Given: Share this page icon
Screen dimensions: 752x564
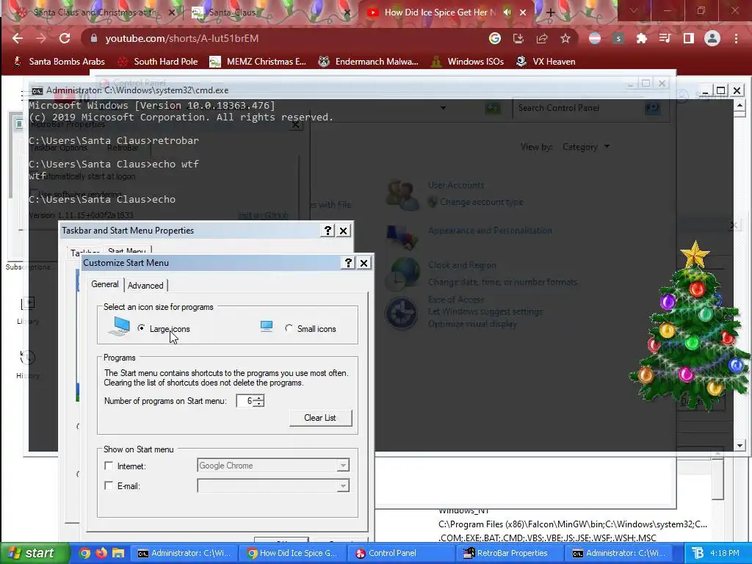Looking at the screenshot, I should click(542, 38).
